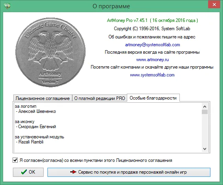Click the Я согласен(согласна) agreement label text
Image resolution: width=223 pixels, height=185 pixels.
tap(96, 160)
